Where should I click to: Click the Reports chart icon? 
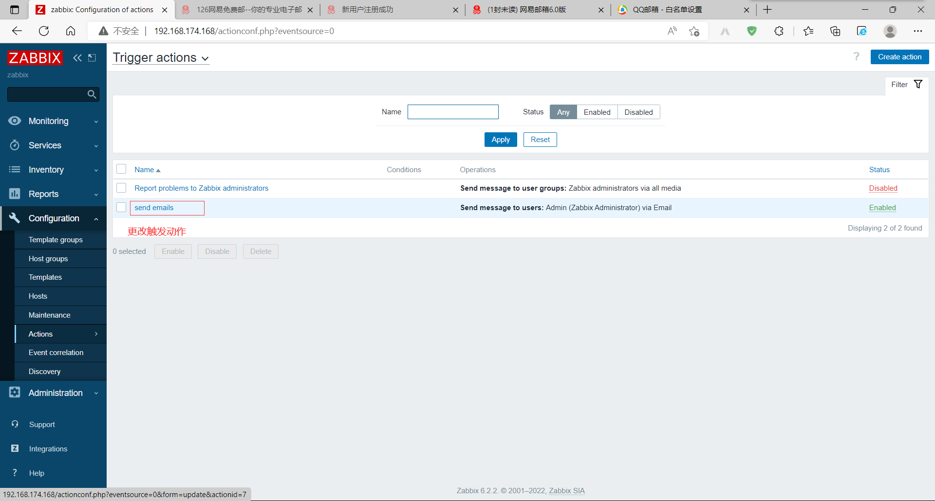(15, 194)
